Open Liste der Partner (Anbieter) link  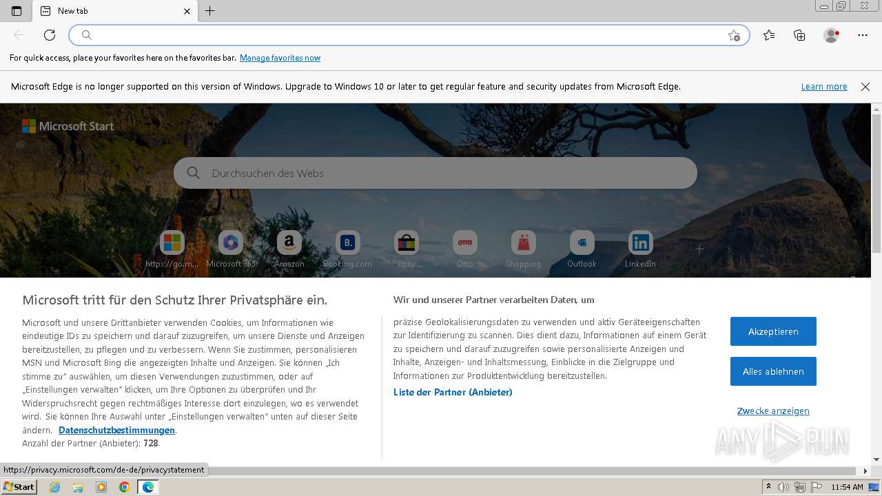click(x=453, y=392)
